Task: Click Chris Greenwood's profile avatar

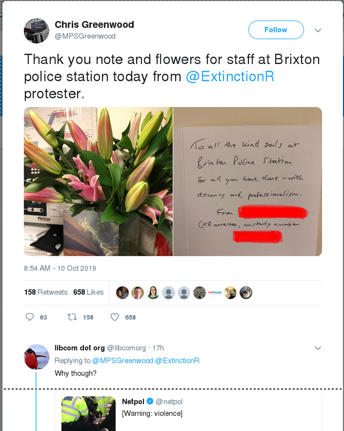Action: click(x=37, y=30)
